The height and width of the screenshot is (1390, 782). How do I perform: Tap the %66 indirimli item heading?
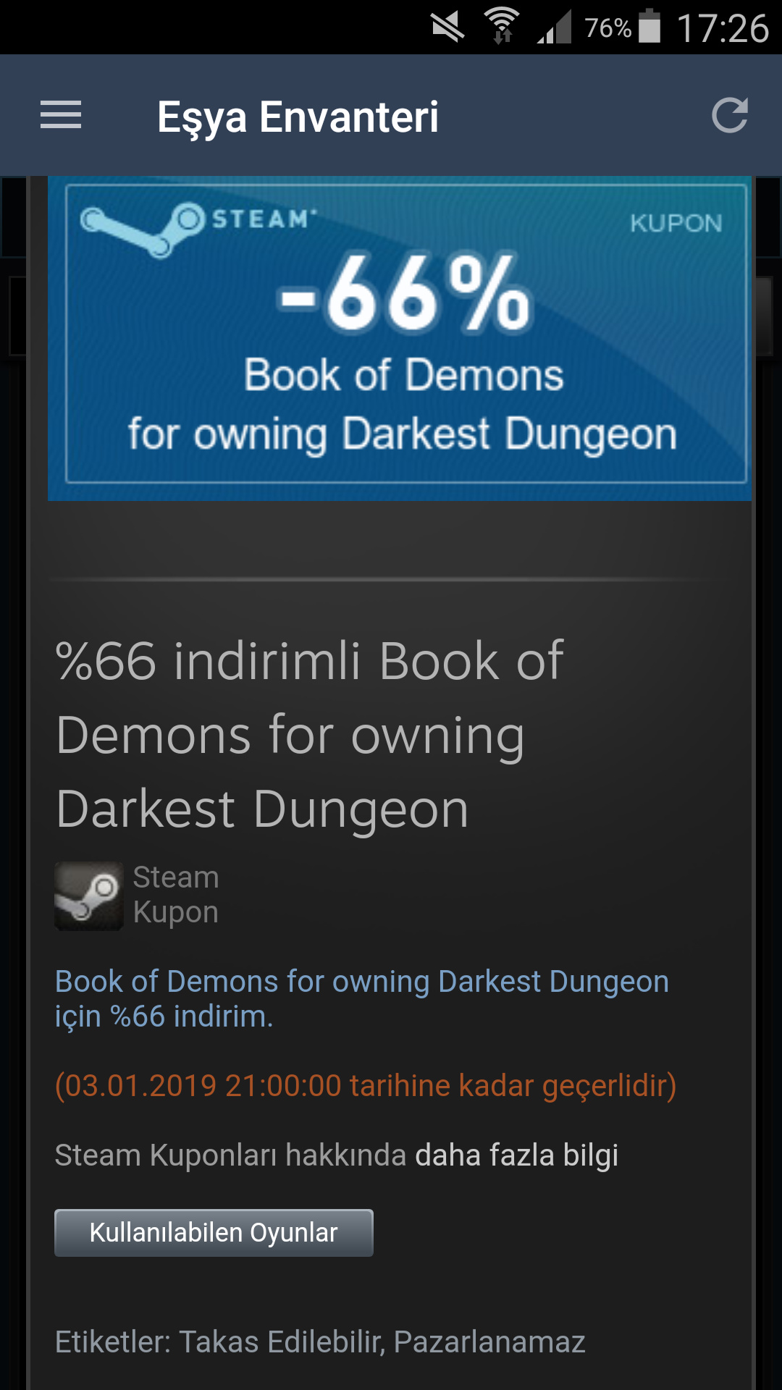(310, 734)
